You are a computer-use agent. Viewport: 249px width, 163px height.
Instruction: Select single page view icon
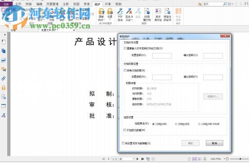click(x=189, y=159)
